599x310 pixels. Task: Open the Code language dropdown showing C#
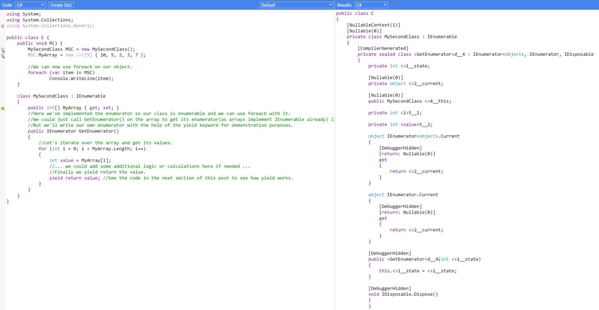pos(30,5)
